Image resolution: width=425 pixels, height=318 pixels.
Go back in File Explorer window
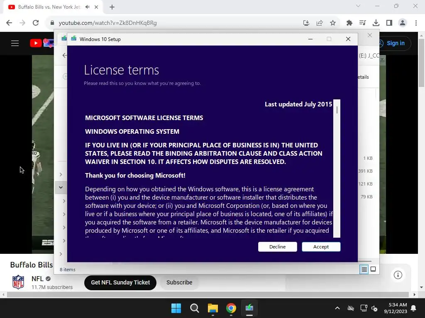click(x=64, y=55)
